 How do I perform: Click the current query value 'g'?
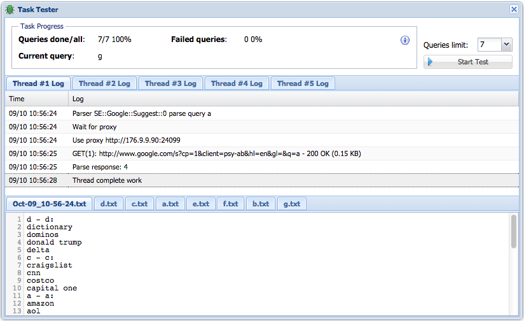pyautogui.click(x=100, y=56)
